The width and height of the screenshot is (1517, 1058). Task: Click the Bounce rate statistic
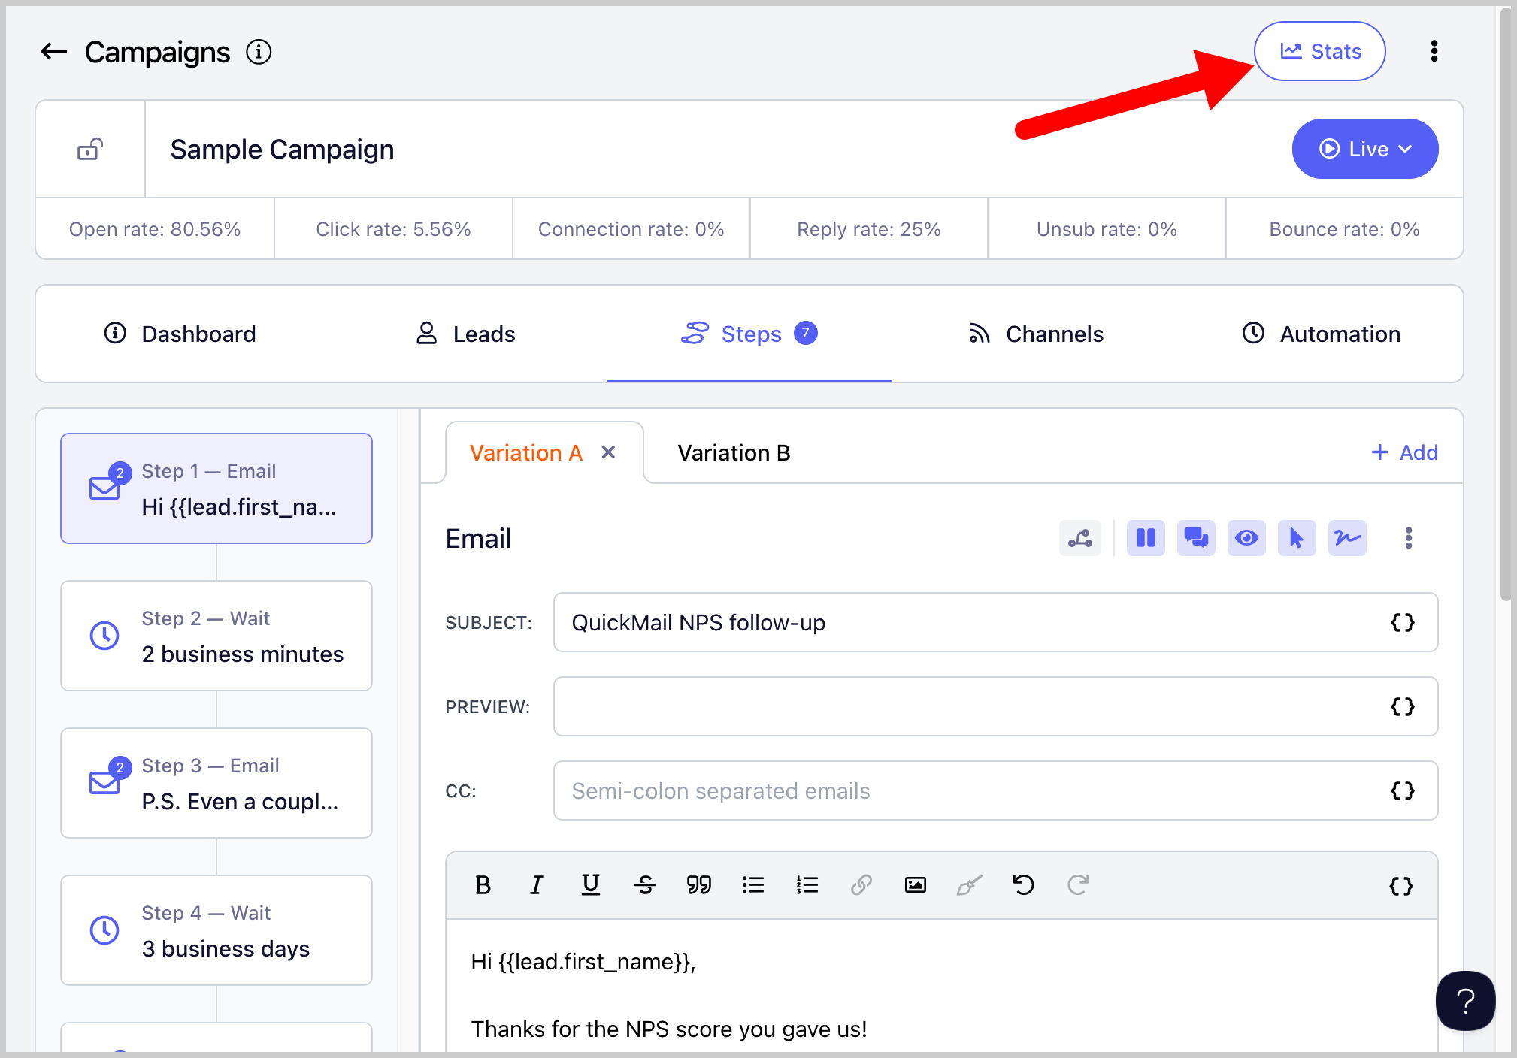pyautogui.click(x=1345, y=229)
